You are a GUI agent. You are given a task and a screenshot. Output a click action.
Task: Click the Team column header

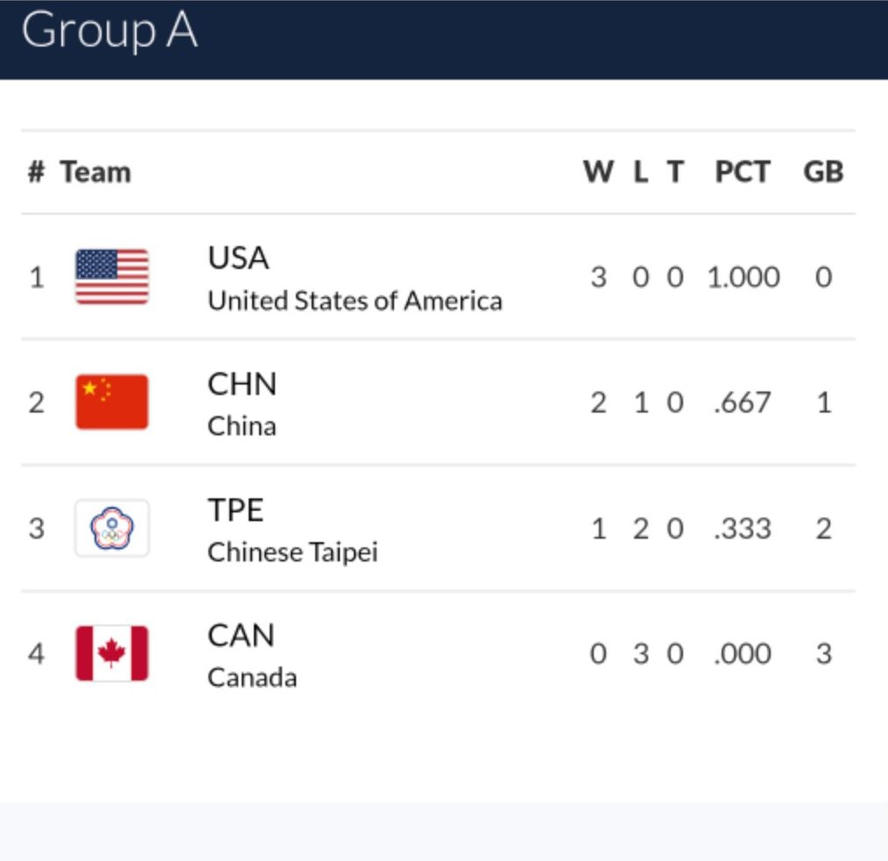point(95,172)
